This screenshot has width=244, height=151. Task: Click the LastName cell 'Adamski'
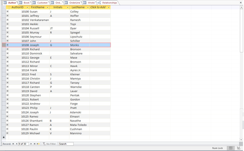point(79,112)
